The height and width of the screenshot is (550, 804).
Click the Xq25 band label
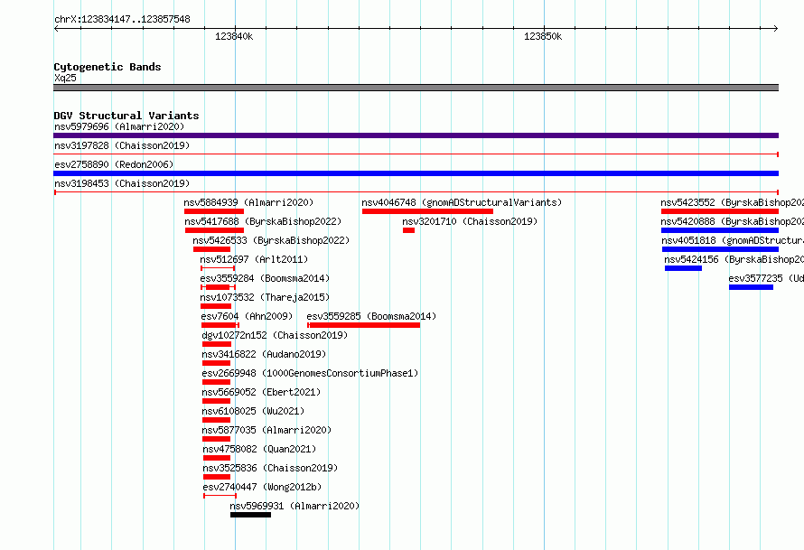coord(65,78)
